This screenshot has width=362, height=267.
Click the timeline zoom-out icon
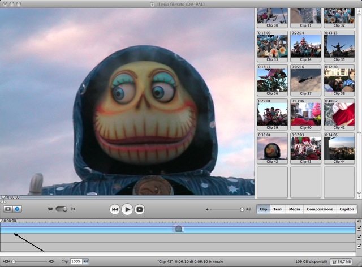(x=6, y=261)
